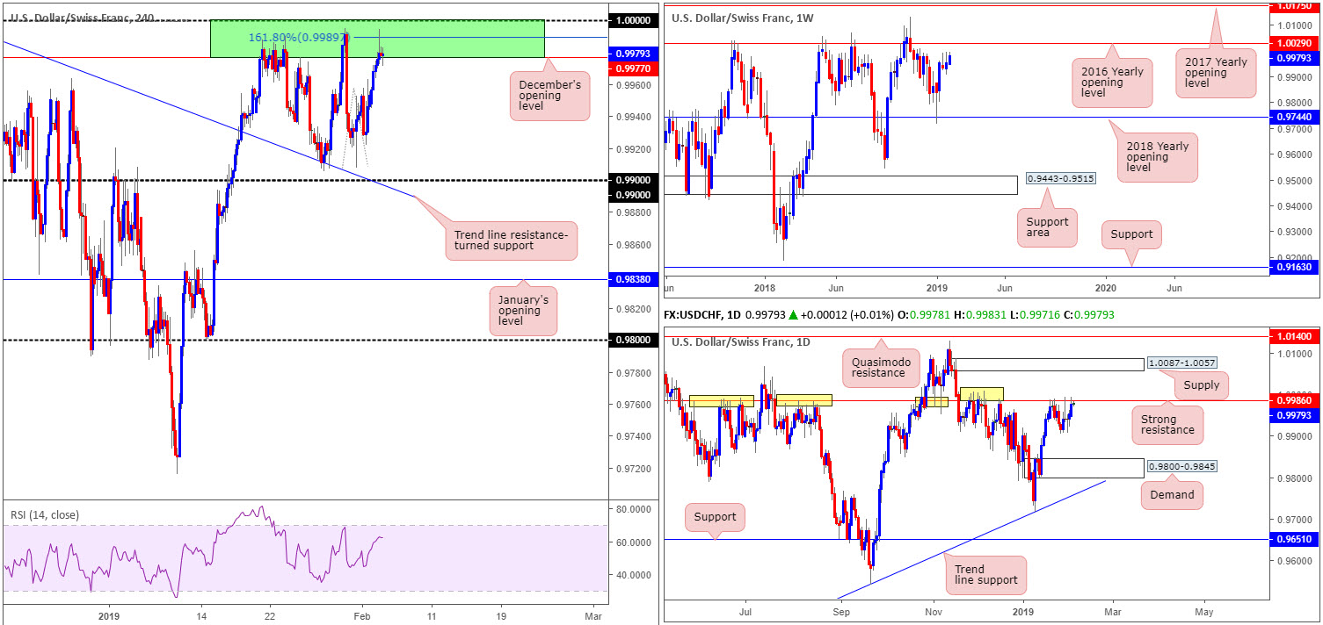Click the red 1.01400 price label
1323x625 pixels.
pyautogui.click(x=1295, y=335)
